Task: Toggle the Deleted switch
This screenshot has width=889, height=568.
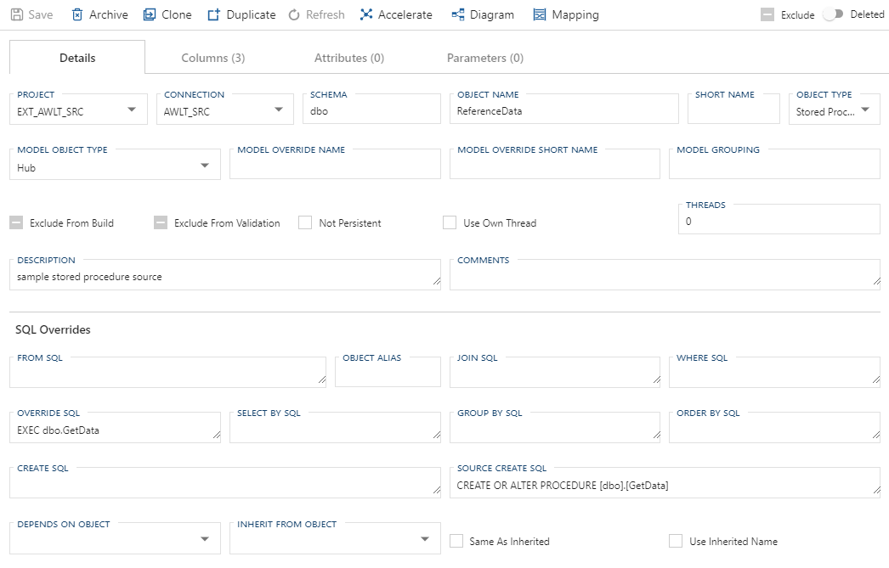Action: coord(834,14)
